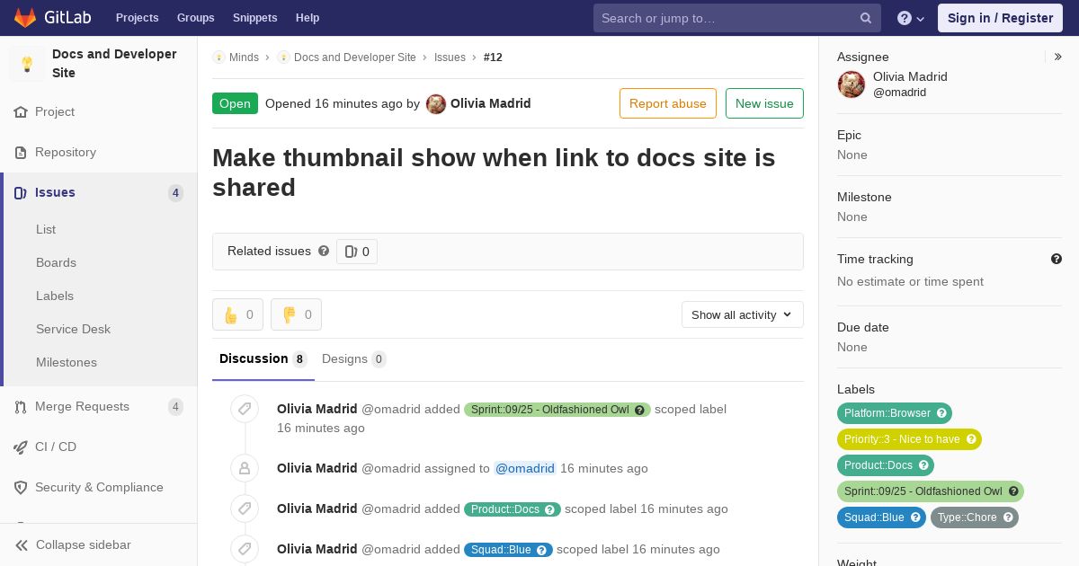Click the Docs and Developer Site project avatar
1079x566 pixels.
[27, 64]
